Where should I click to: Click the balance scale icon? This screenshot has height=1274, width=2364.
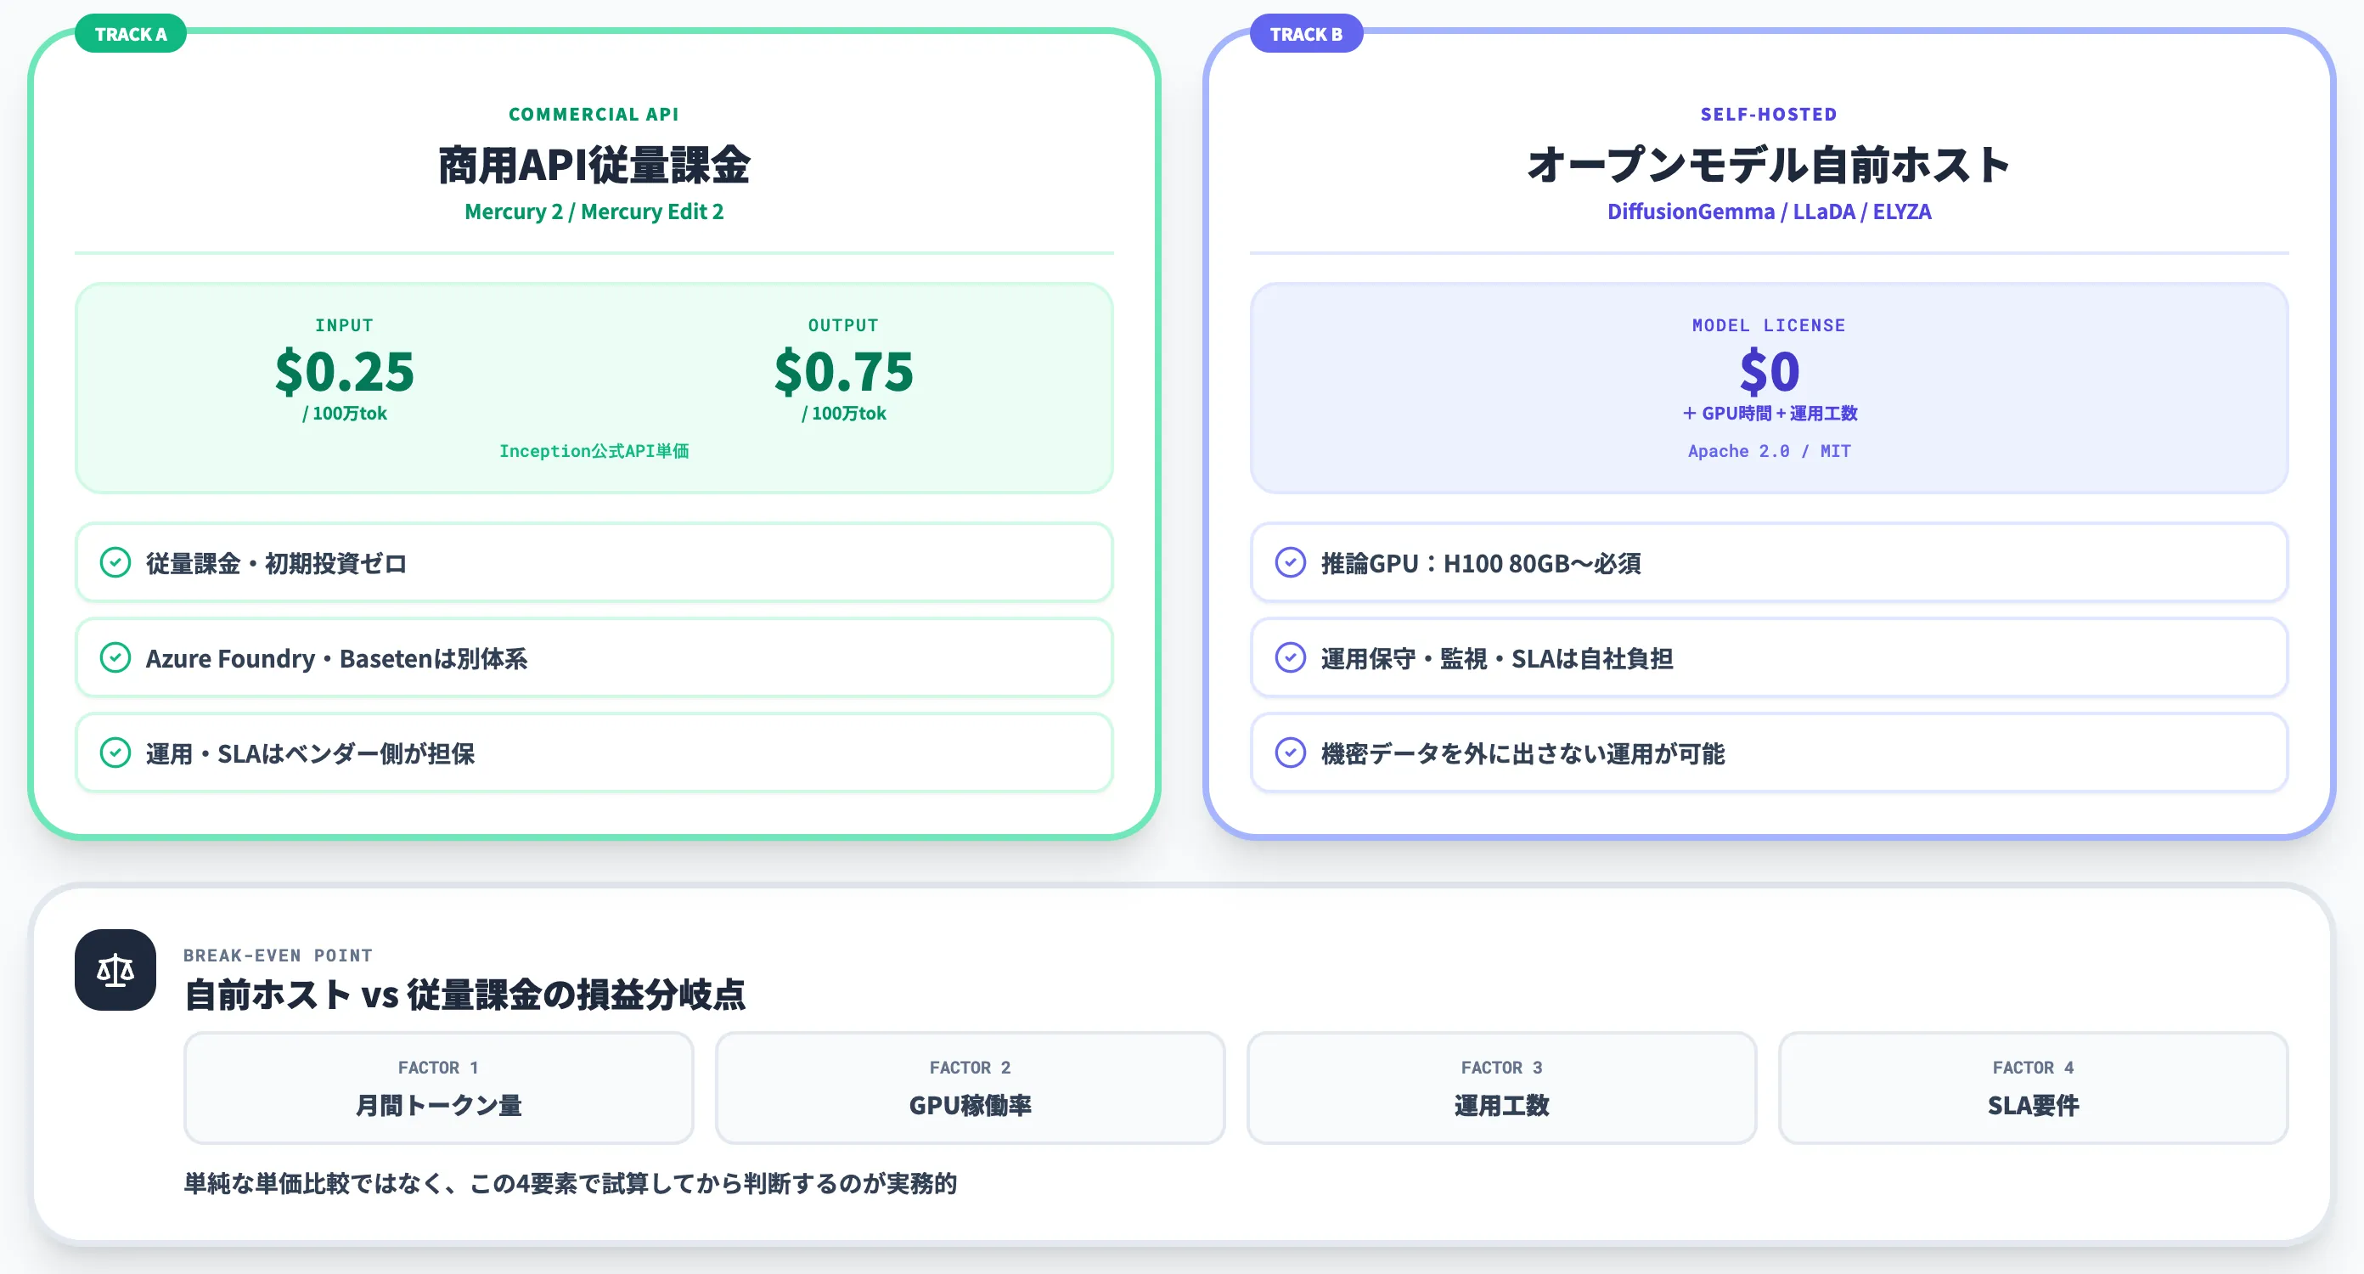115,970
